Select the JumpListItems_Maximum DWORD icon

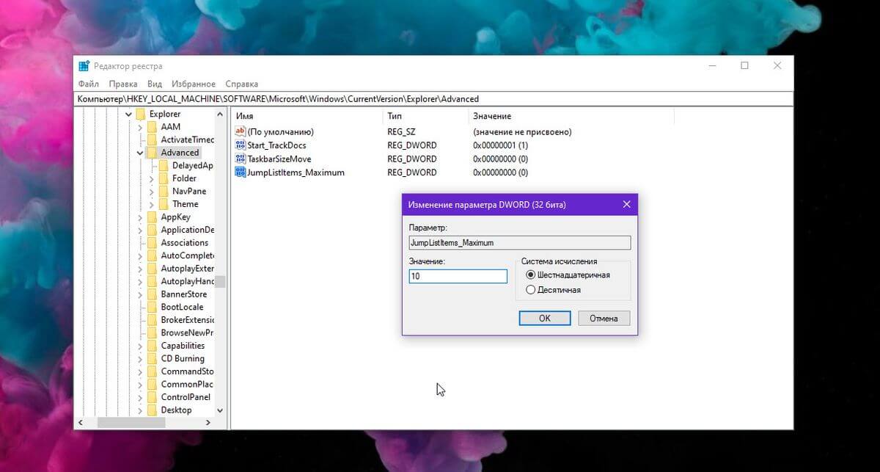pyautogui.click(x=240, y=173)
